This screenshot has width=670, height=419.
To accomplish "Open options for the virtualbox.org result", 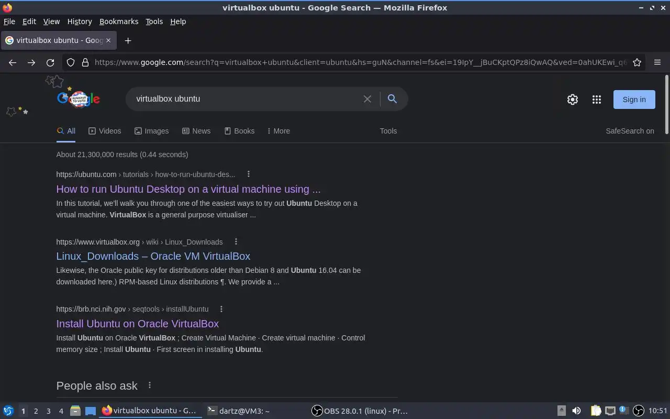I will click(236, 241).
